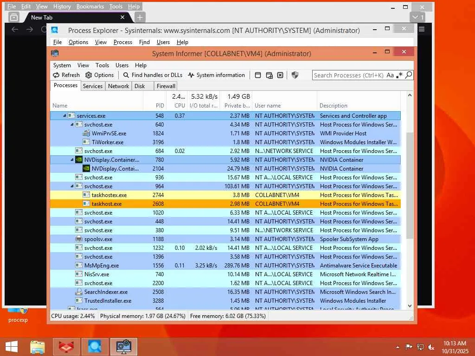Screen dimensions: 475x356
Task: Click the 289.76 MB memory value
Action: pyautogui.click(x=237, y=266)
